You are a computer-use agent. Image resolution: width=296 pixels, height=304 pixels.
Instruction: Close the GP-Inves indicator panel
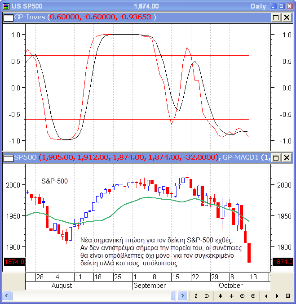tap(286, 17)
